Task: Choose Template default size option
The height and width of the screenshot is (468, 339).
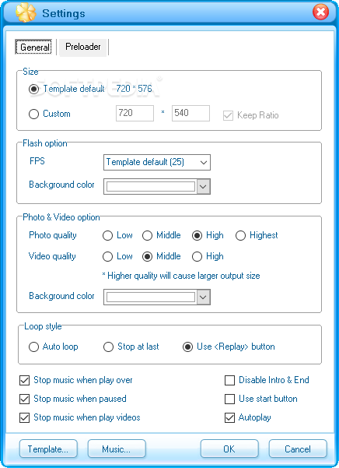Action: (x=33, y=89)
